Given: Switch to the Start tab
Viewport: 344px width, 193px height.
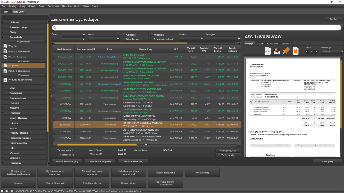Looking at the screenshot, I should coord(6,12).
